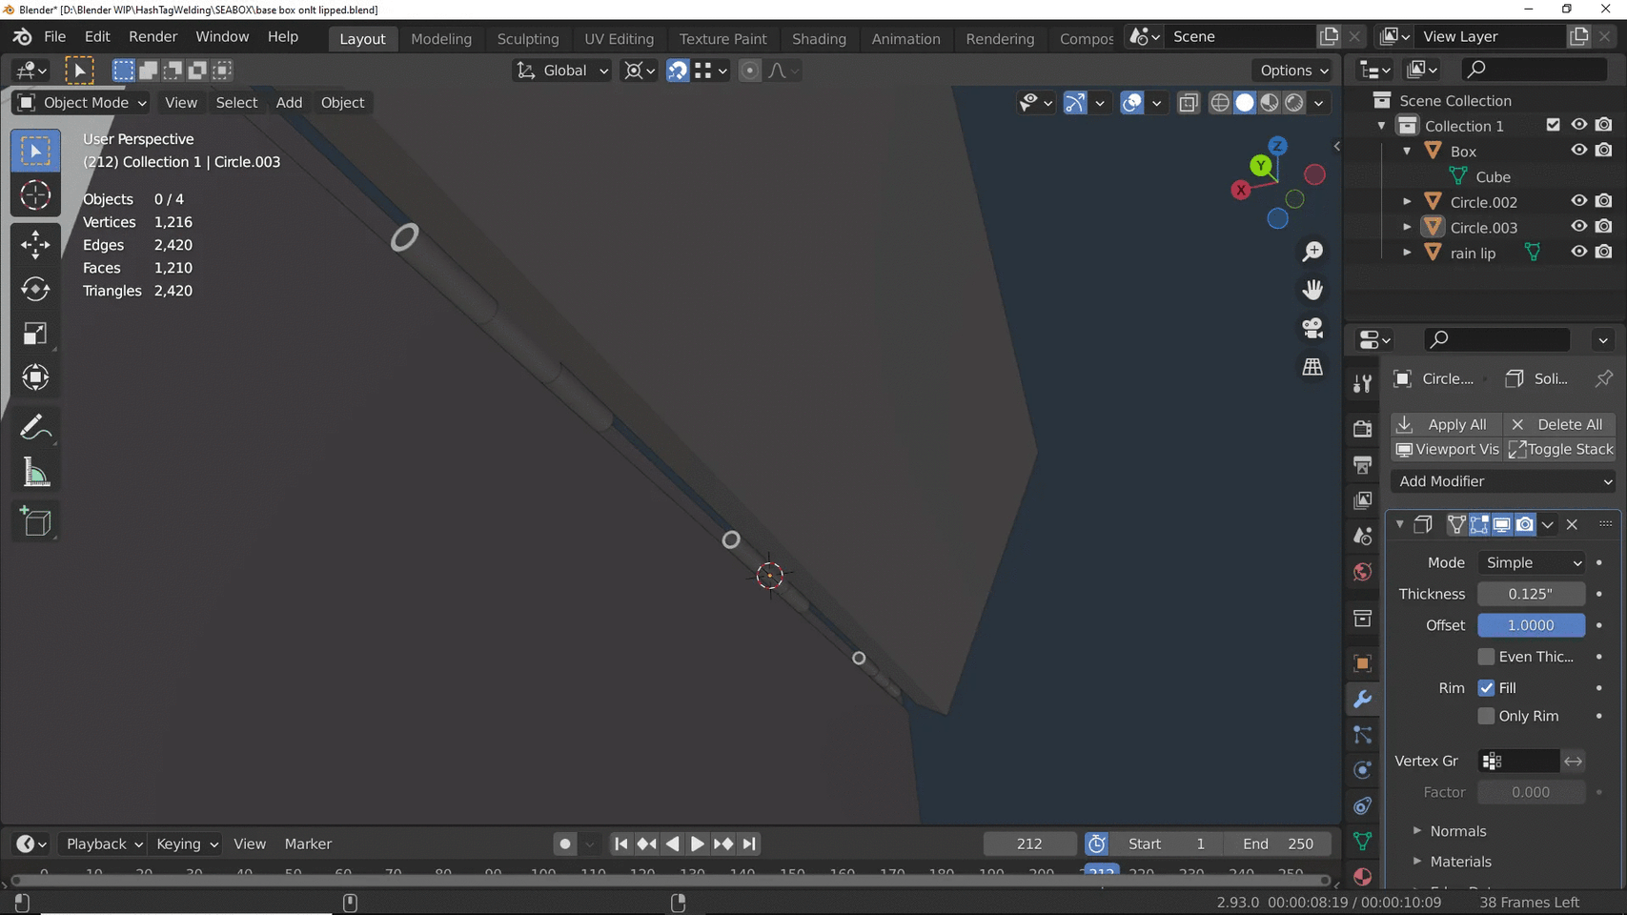The height and width of the screenshot is (915, 1627).
Task: Open the viewport Add menu
Action: tap(289, 103)
